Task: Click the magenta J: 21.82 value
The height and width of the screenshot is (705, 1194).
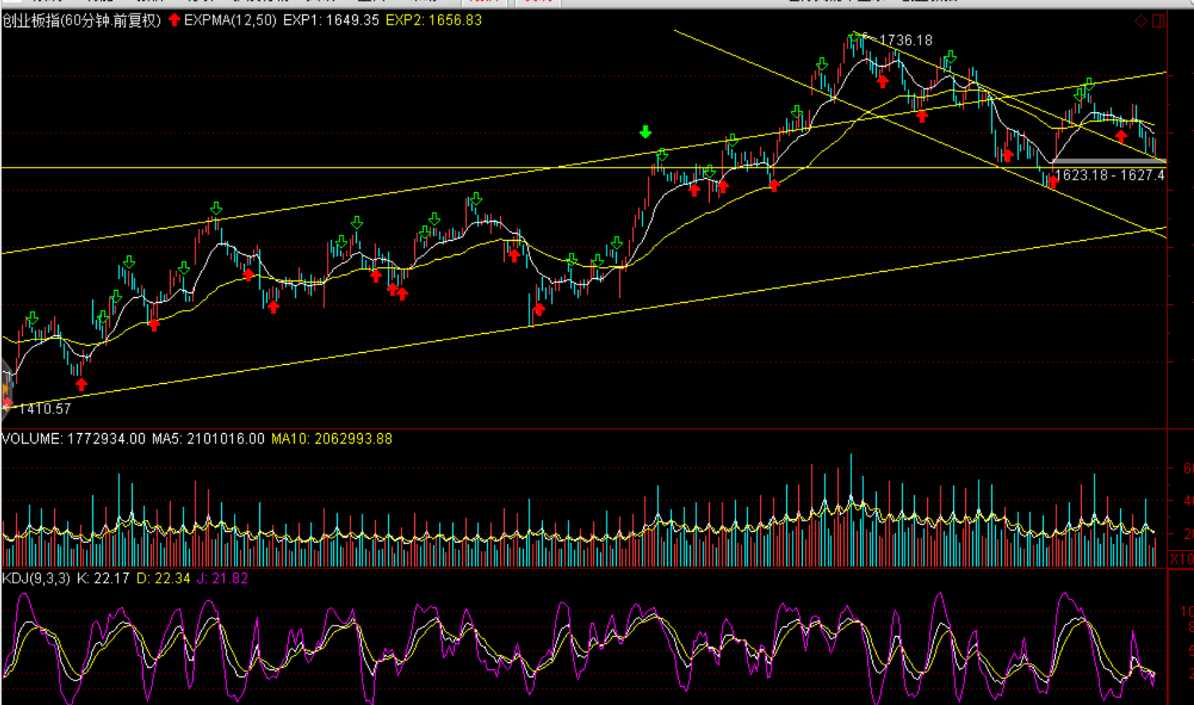Action: (223, 579)
